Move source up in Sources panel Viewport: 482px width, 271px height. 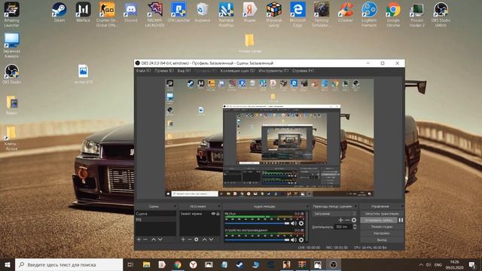pyautogui.click(x=204, y=239)
